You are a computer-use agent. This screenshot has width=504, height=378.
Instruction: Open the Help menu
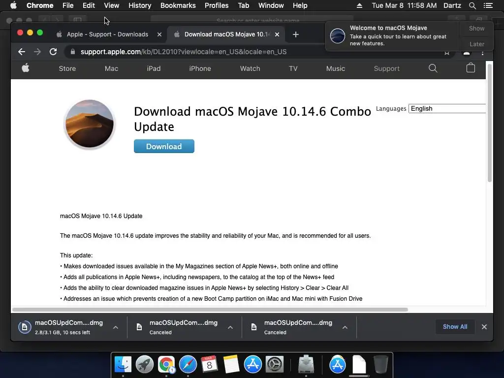coord(300,5)
